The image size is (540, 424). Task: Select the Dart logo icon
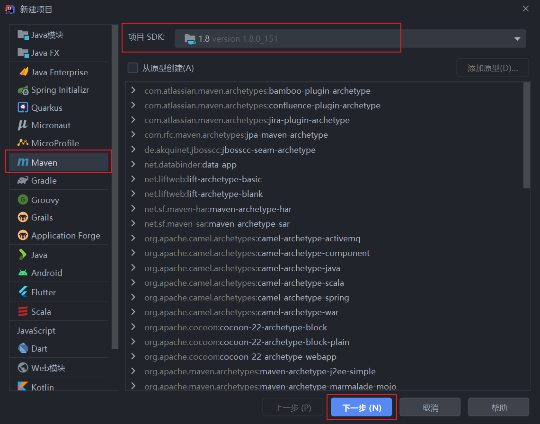23,348
